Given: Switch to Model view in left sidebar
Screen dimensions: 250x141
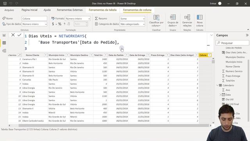Looking at the screenshot, I should tap(4, 51).
